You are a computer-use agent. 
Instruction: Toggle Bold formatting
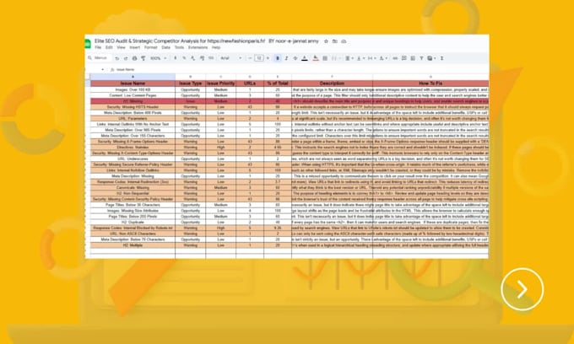278,58
